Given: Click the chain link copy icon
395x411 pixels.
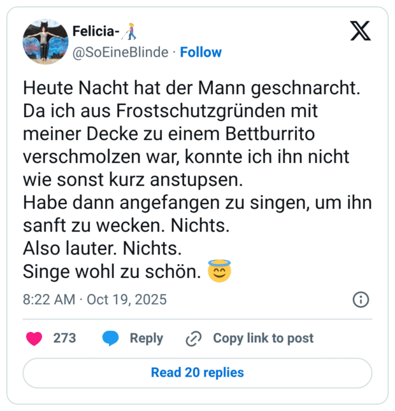Looking at the screenshot, I should pos(193,339).
